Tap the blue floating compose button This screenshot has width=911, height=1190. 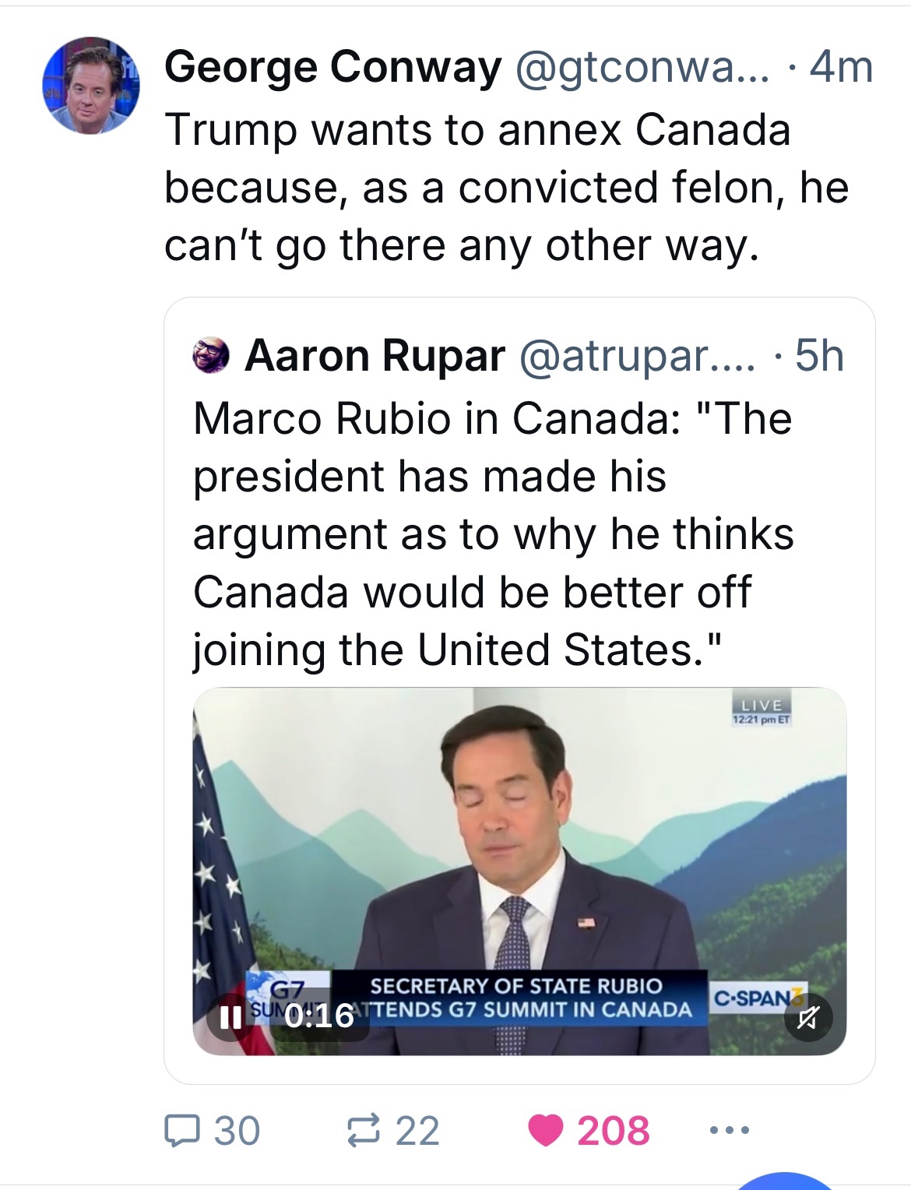pyautogui.click(x=786, y=1181)
